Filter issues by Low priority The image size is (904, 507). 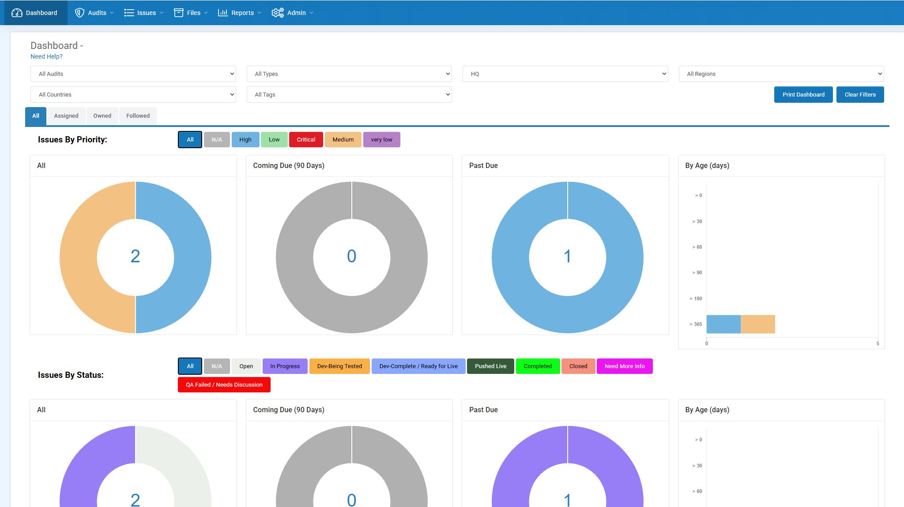pyautogui.click(x=274, y=140)
